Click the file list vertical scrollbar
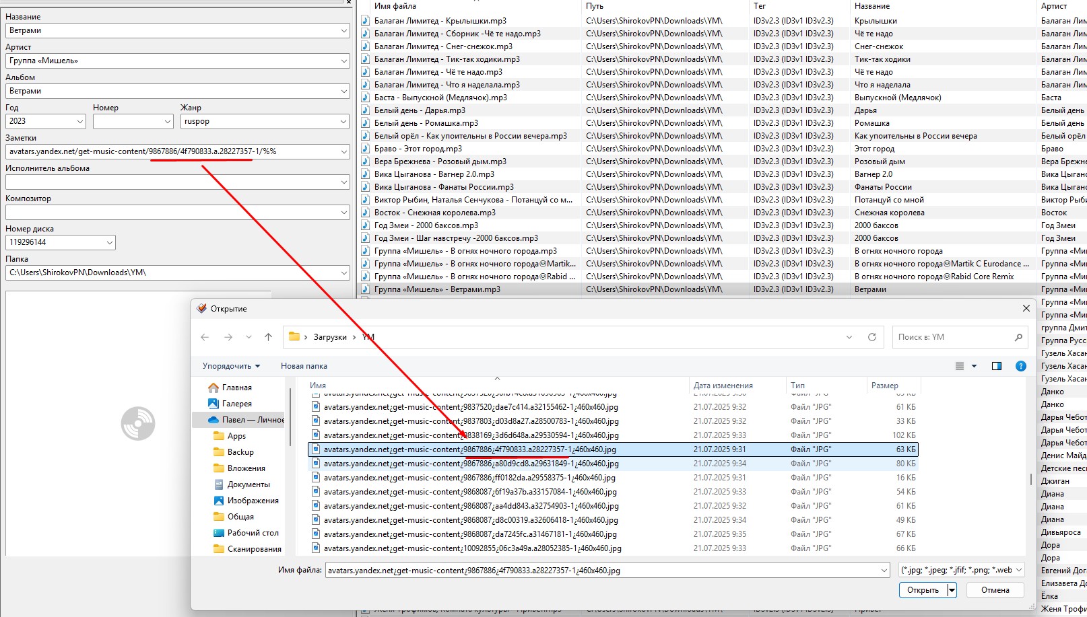This screenshot has height=617, width=1087. click(1030, 479)
